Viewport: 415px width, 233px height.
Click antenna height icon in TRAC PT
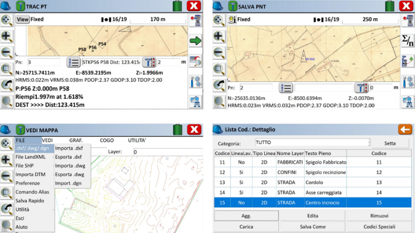149,63
